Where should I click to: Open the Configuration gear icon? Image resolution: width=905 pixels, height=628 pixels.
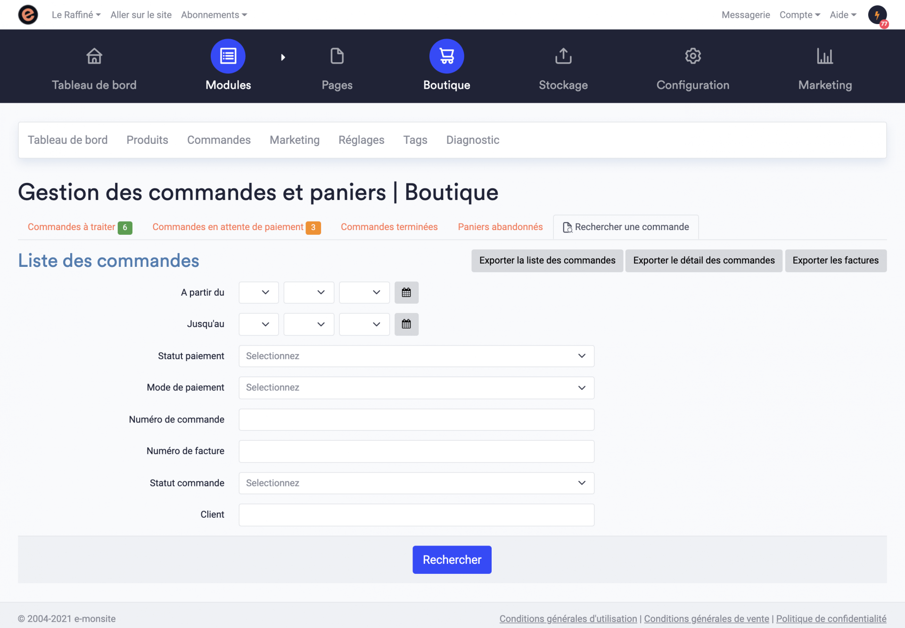coord(693,56)
